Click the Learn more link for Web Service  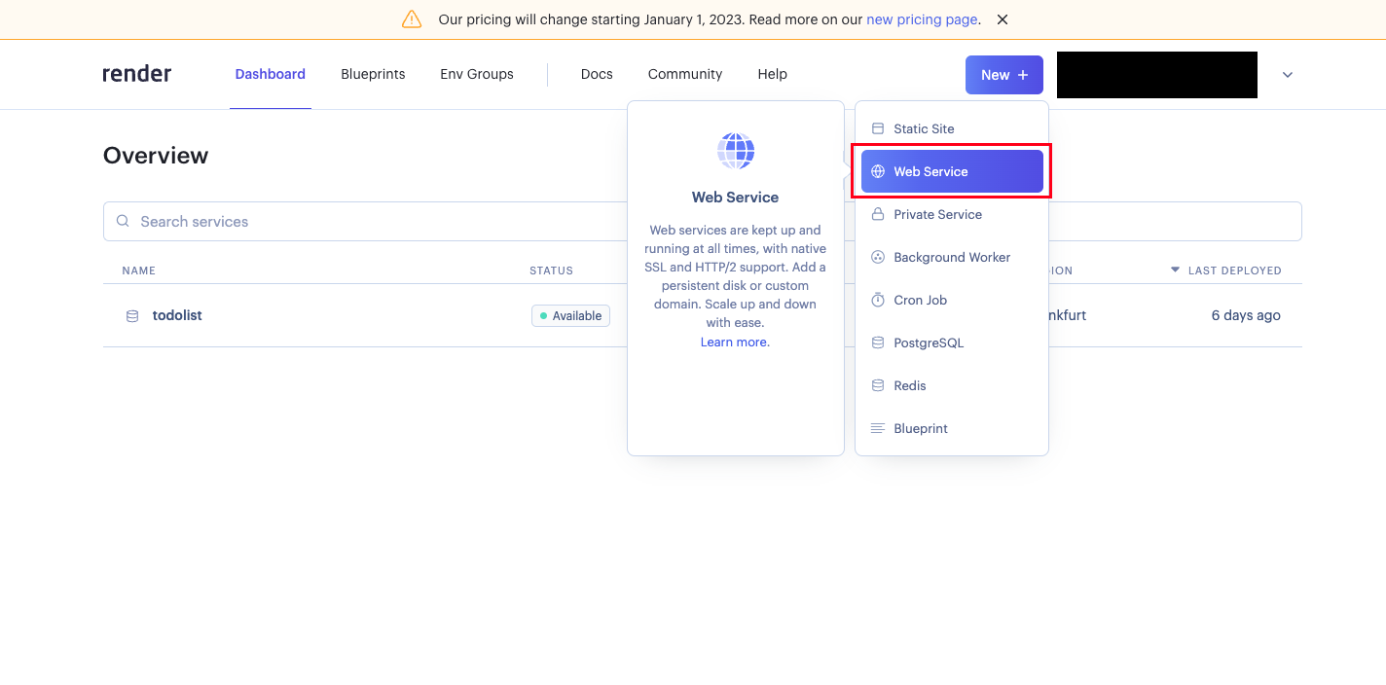pos(734,342)
